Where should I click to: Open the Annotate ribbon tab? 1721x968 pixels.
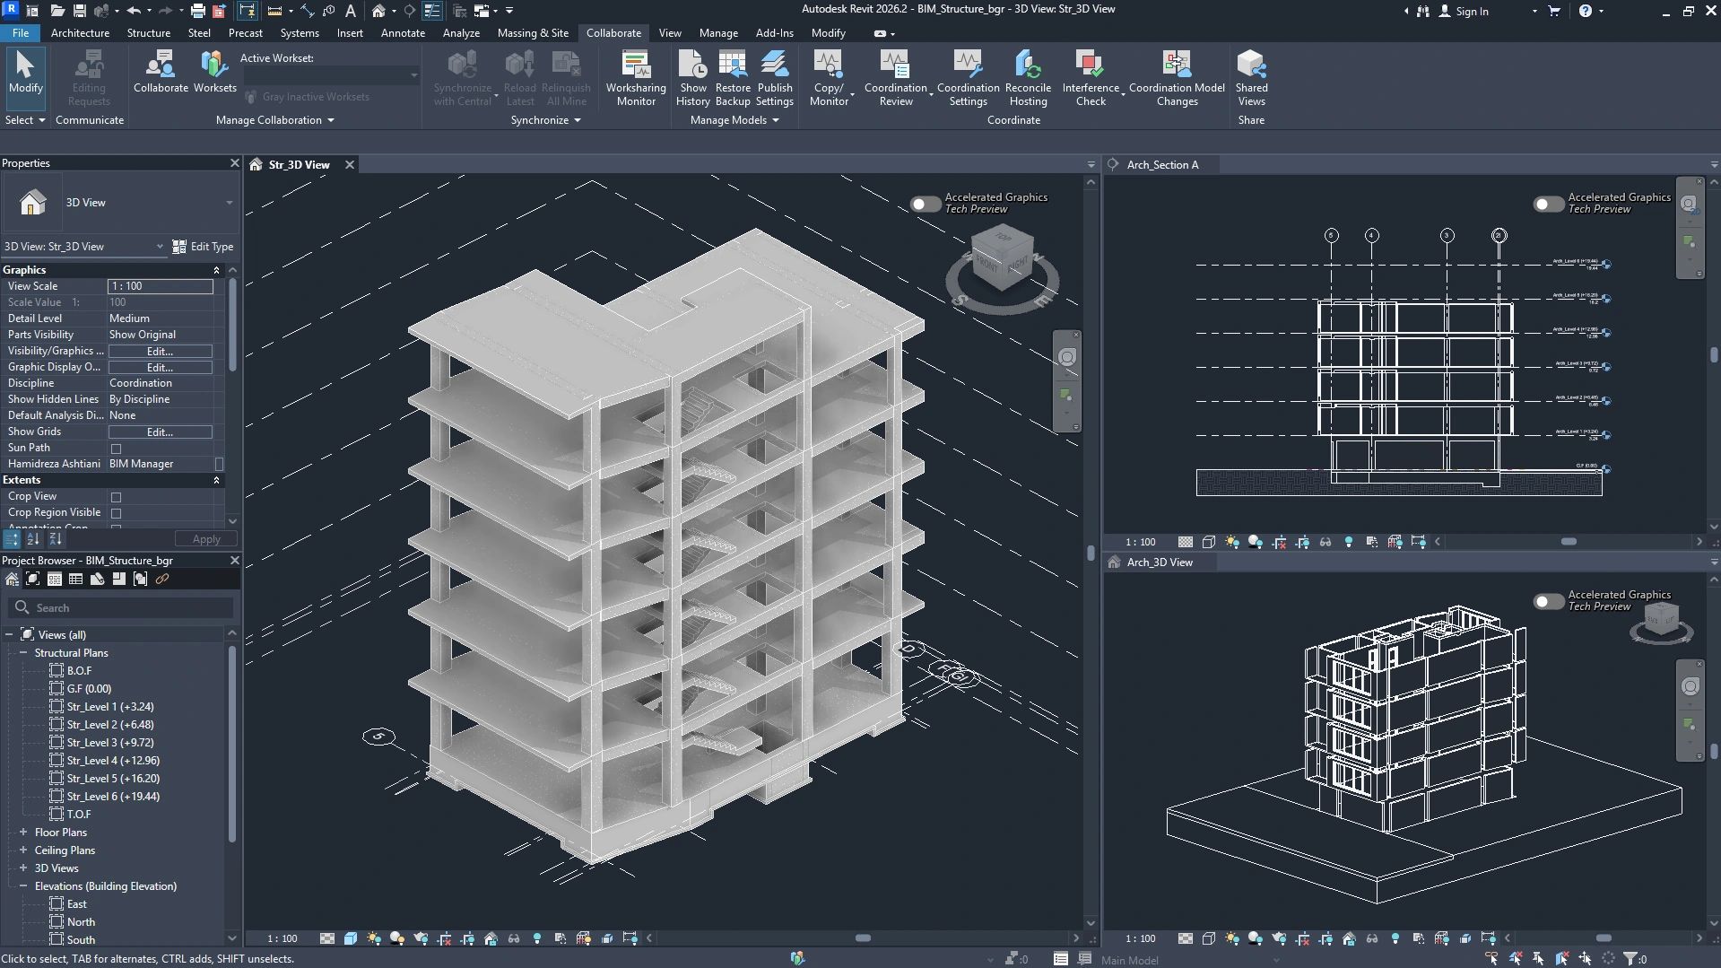pyautogui.click(x=403, y=33)
